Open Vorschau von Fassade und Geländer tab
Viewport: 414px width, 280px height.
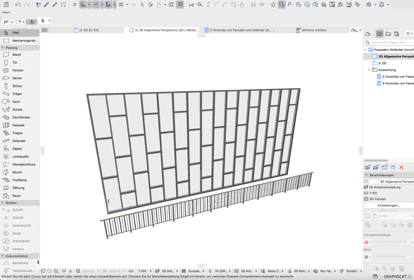[x=238, y=30]
